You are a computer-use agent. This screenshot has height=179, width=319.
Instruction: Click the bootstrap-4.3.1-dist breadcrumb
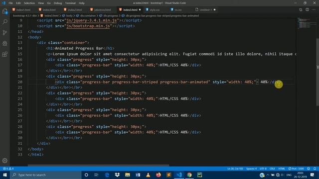coord(25,15)
